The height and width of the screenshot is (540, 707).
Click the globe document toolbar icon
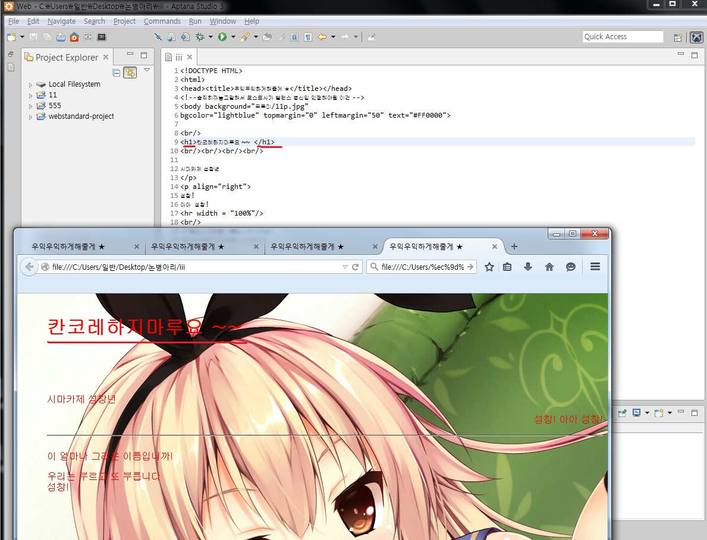171,37
